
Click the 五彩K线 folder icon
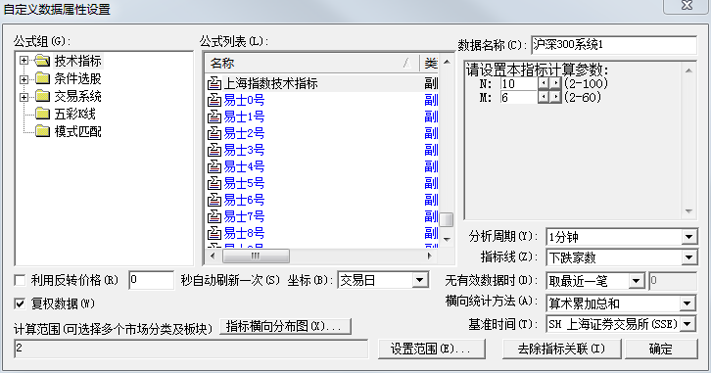tap(42, 114)
